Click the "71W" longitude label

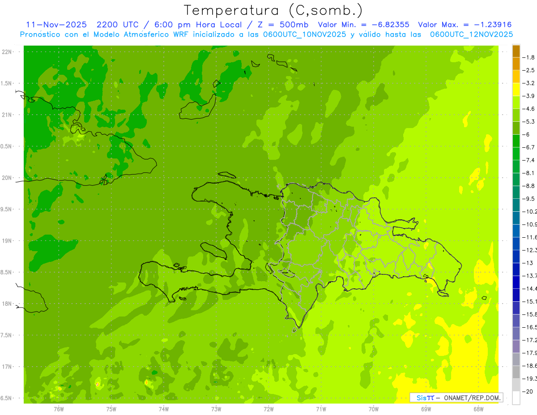[x=321, y=409]
